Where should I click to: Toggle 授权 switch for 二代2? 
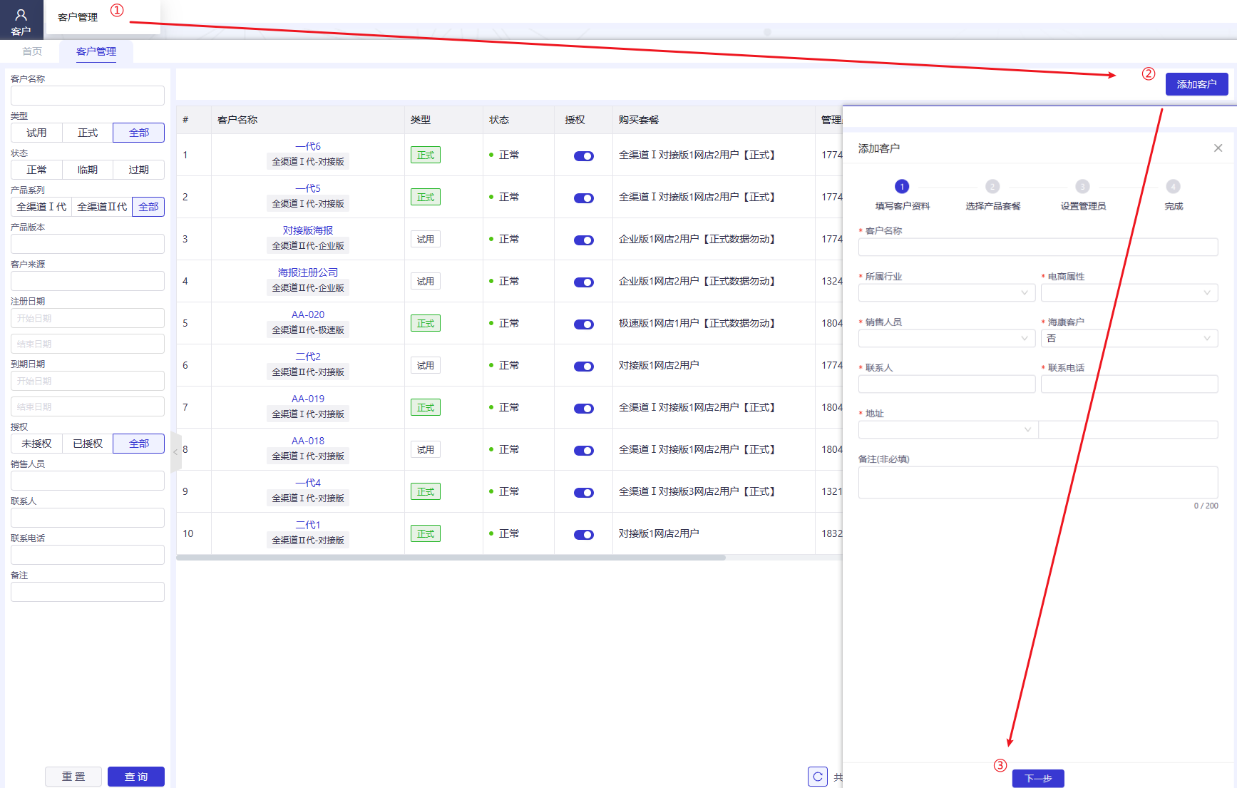584,367
